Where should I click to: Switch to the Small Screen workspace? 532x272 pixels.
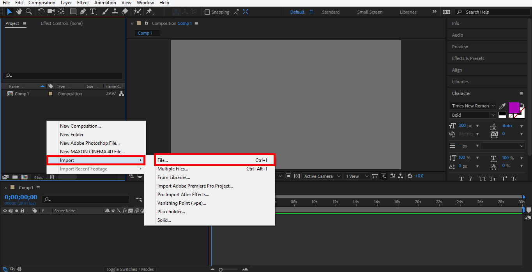coord(369,12)
